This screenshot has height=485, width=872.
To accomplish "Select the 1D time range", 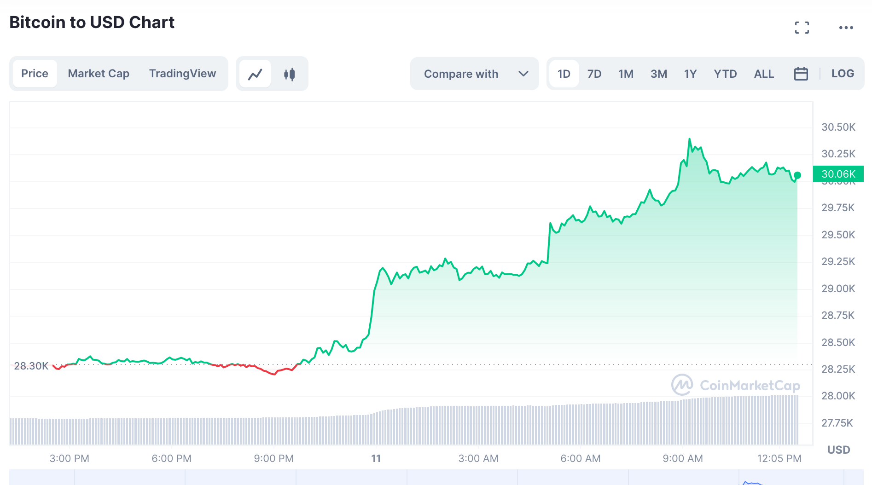I will [x=564, y=74].
